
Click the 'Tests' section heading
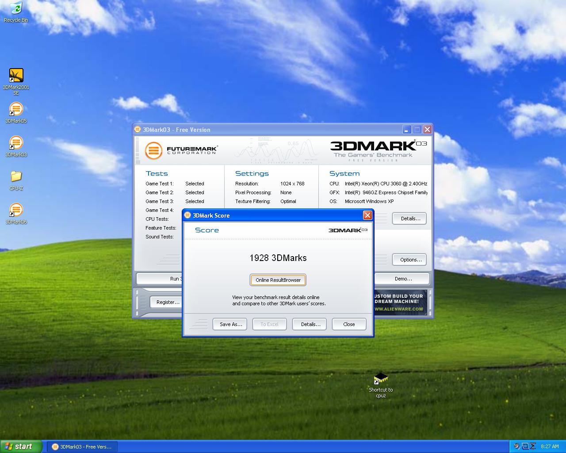pos(157,173)
